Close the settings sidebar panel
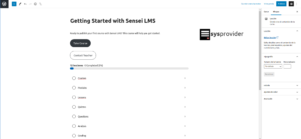This screenshot has height=139, width=301. [297, 11]
